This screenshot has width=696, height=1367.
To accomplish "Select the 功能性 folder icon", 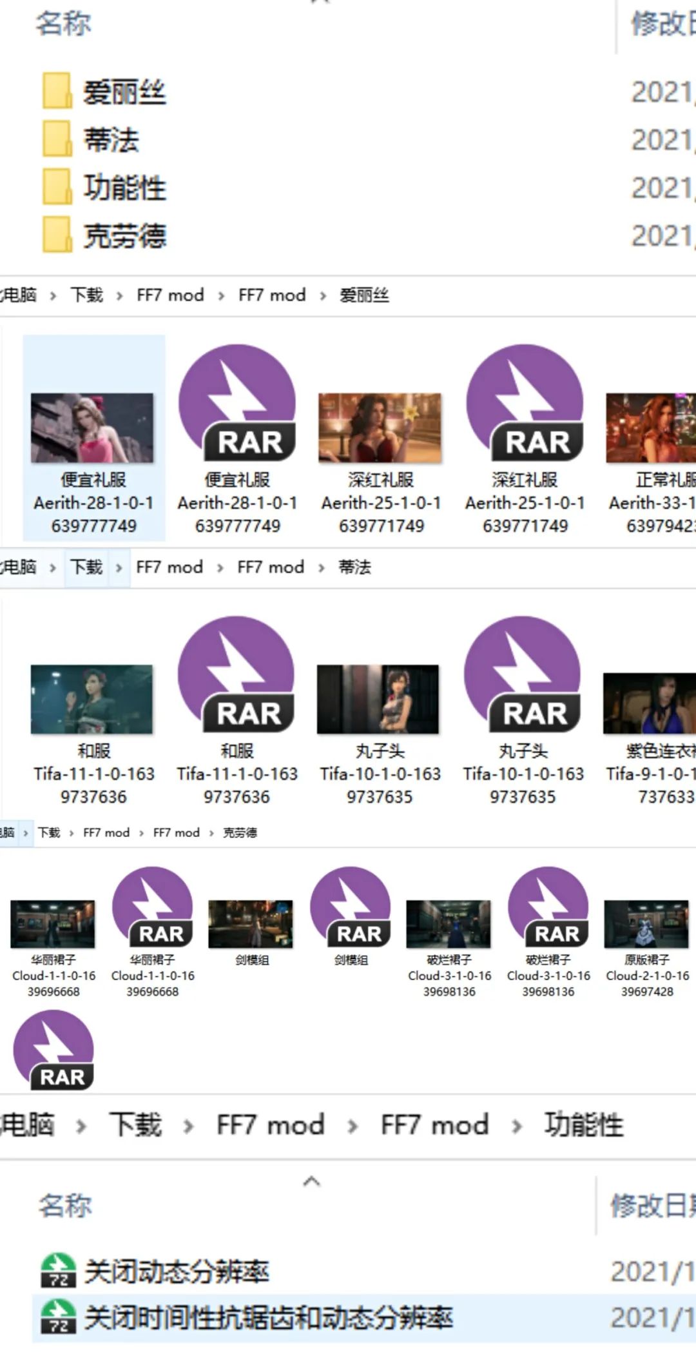I will pos(57,188).
